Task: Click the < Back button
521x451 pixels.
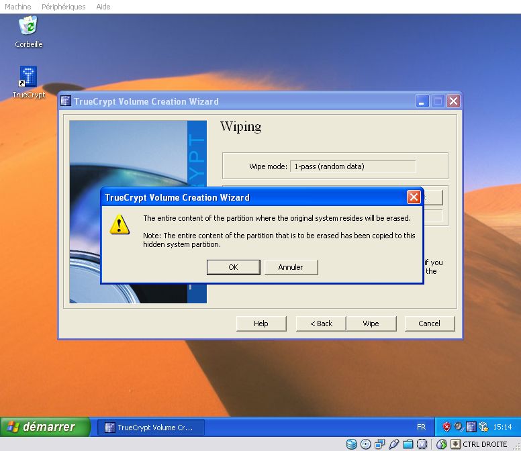Action: pos(321,323)
